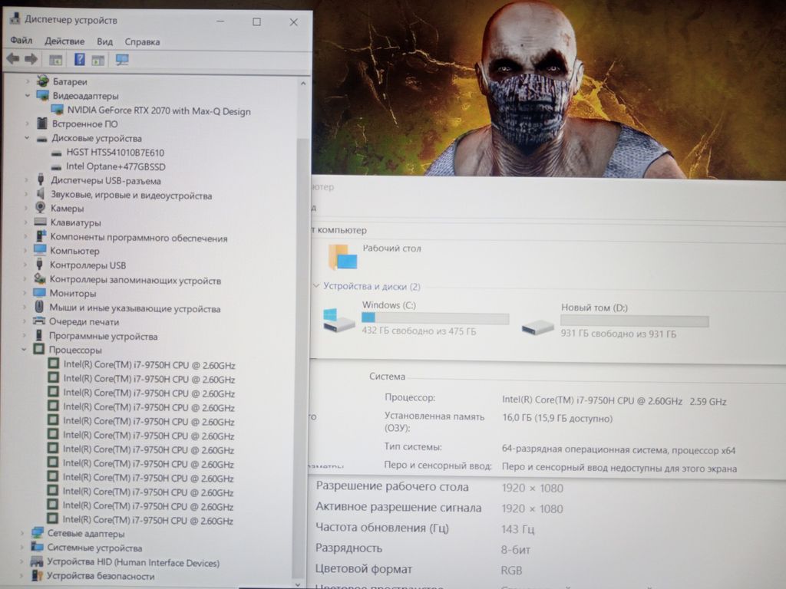Open the Действие menu
Viewport: 786px width, 589px height.
pos(64,41)
